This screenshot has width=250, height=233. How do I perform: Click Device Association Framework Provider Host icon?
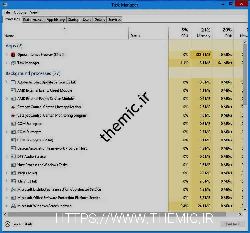[13, 148]
